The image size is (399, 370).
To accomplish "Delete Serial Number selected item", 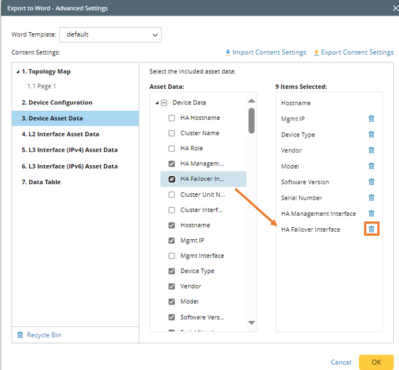I will point(371,198).
